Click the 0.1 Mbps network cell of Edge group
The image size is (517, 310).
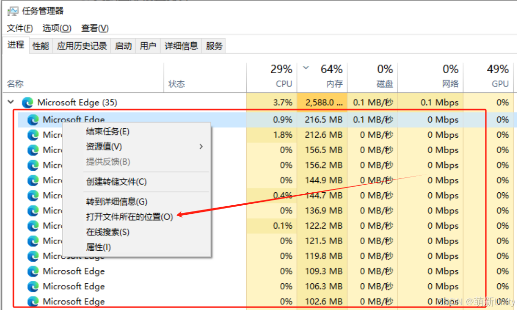(430, 102)
